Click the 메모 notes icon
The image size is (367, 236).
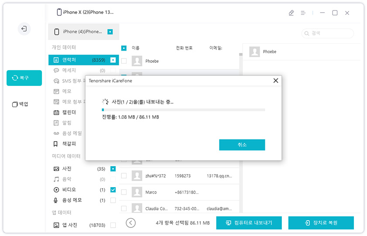click(x=56, y=91)
